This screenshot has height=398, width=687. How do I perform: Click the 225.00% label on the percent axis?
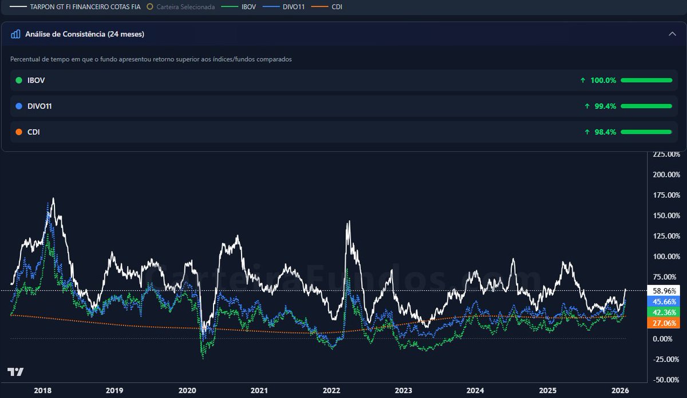click(x=666, y=154)
